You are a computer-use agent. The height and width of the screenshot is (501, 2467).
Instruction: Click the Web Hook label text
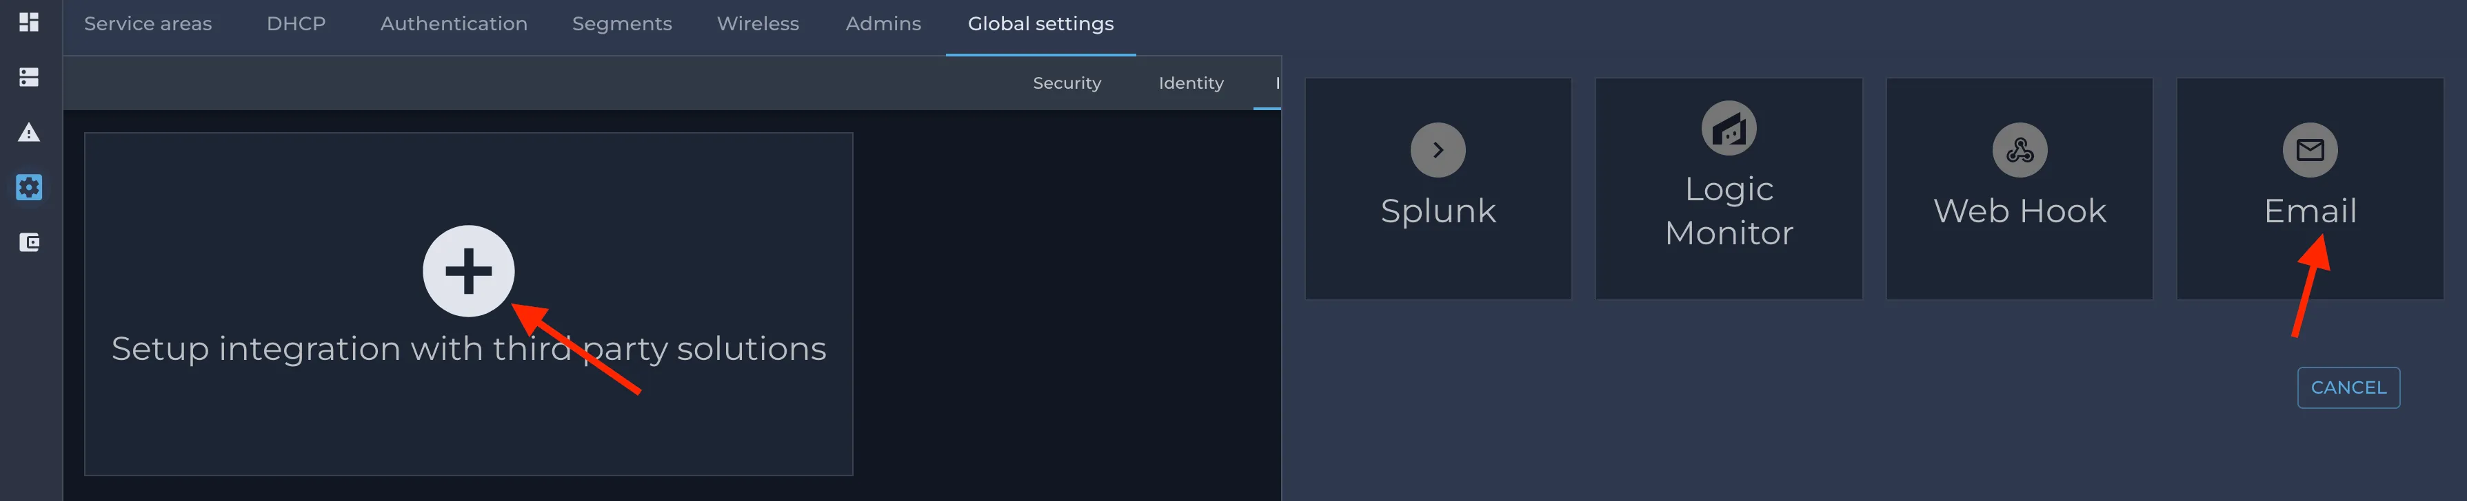pos(2020,211)
